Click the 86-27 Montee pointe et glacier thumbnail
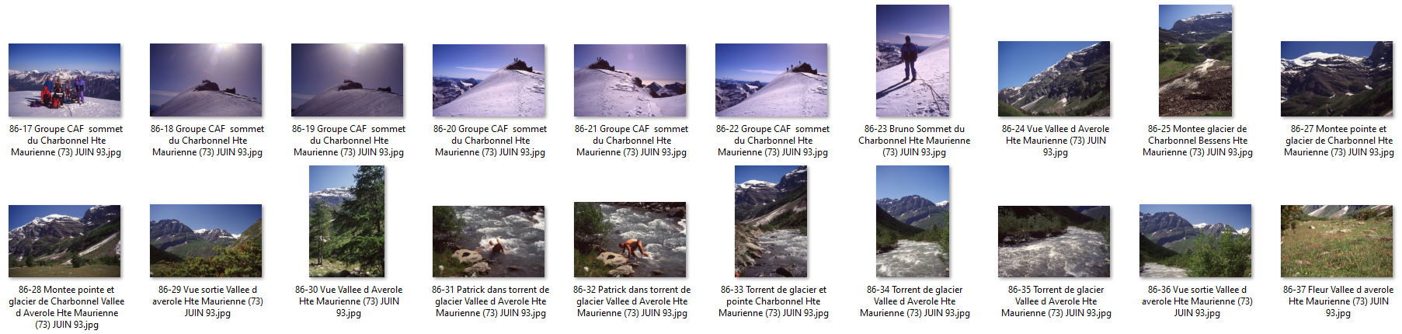Viewport: 1402px width, 334px height. (x=1337, y=79)
